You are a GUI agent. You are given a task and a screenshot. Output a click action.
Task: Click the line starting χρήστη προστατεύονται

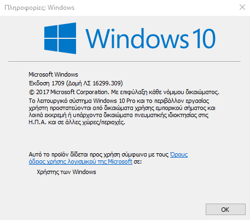pos(122,108)
